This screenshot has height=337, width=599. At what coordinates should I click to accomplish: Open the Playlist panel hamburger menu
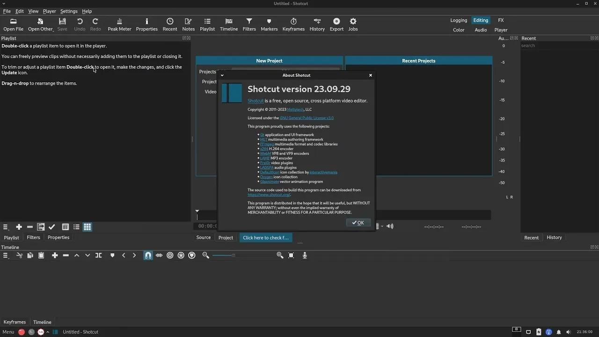tap(6, 227)
